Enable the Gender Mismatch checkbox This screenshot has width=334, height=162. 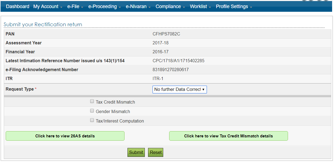[x=92, y=110]
